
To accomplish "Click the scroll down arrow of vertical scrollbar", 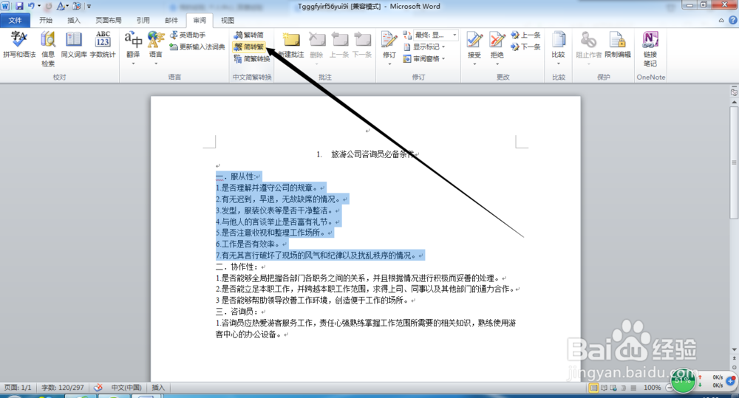I will 734,349.
